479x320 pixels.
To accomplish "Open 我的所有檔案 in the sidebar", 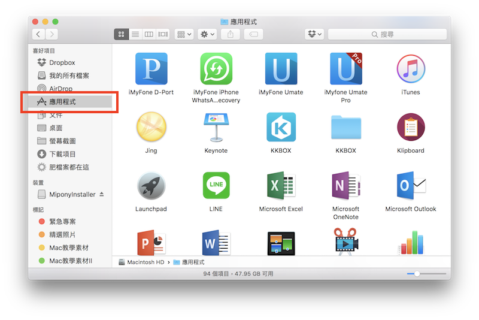I will [70, 76].
